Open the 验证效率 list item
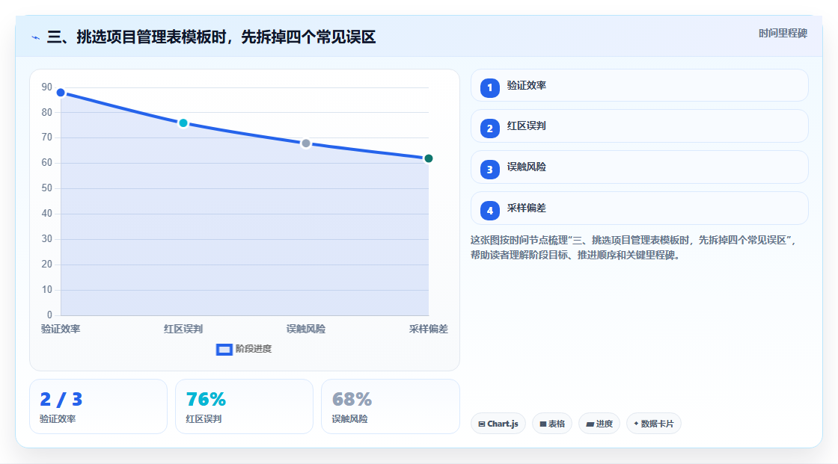838x464 pixels. pyautogui.click(x=639, y=85)
